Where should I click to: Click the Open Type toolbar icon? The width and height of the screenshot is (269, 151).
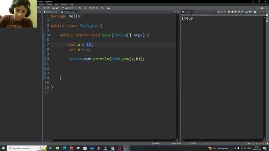tap(54, 8)
